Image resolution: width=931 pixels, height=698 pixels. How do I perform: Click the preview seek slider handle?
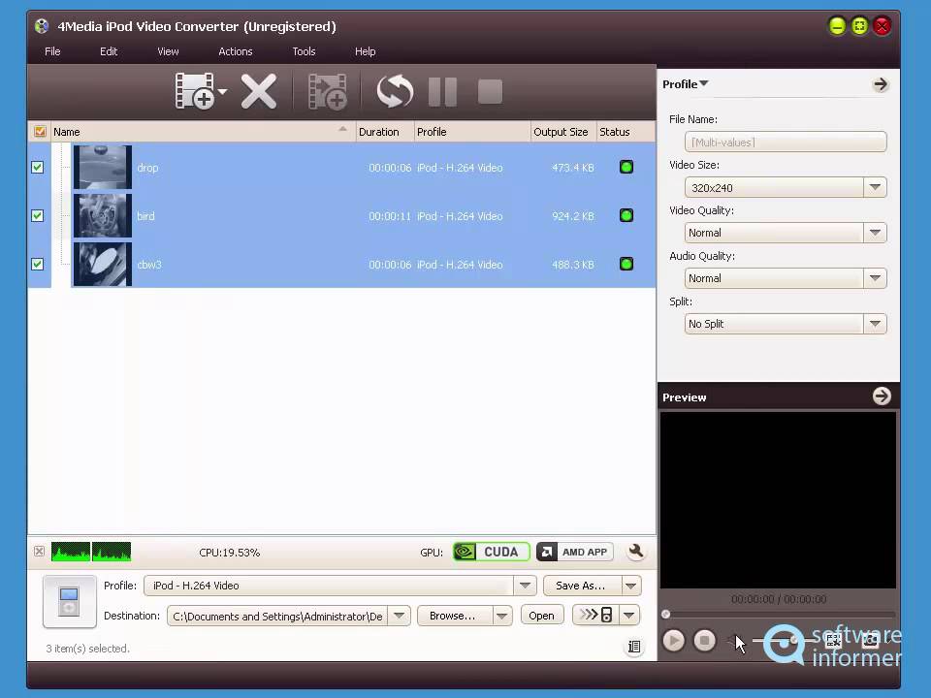click(666, 614)
